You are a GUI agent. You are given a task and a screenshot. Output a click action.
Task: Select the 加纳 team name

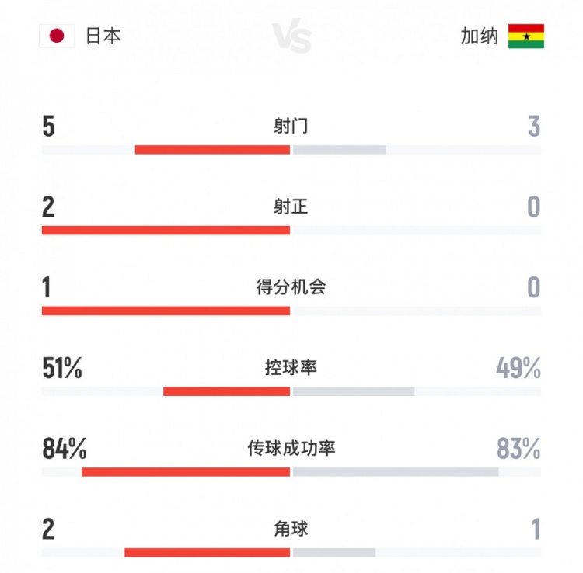[x=479, y=36]
